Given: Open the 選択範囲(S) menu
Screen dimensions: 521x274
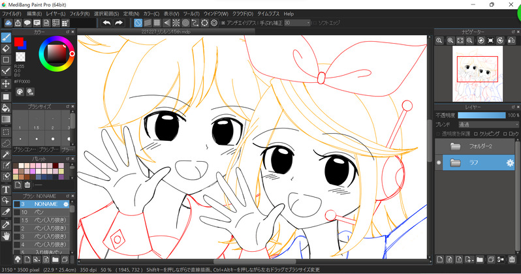Looking at the screenshot, I should pyautogui.click(x=106, y=14).
